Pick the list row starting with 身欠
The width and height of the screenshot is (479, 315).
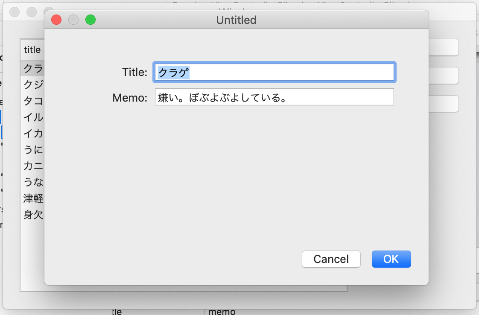(x=33, y=214)
